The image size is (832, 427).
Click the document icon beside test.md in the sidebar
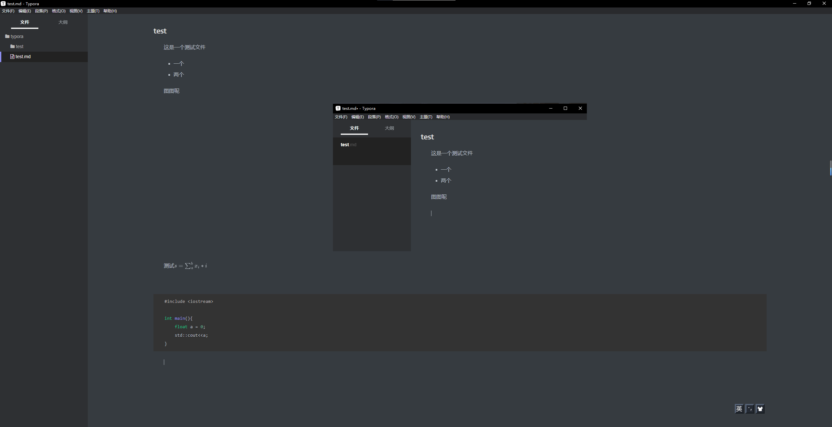pyautogui.click(x=12, y=57)
